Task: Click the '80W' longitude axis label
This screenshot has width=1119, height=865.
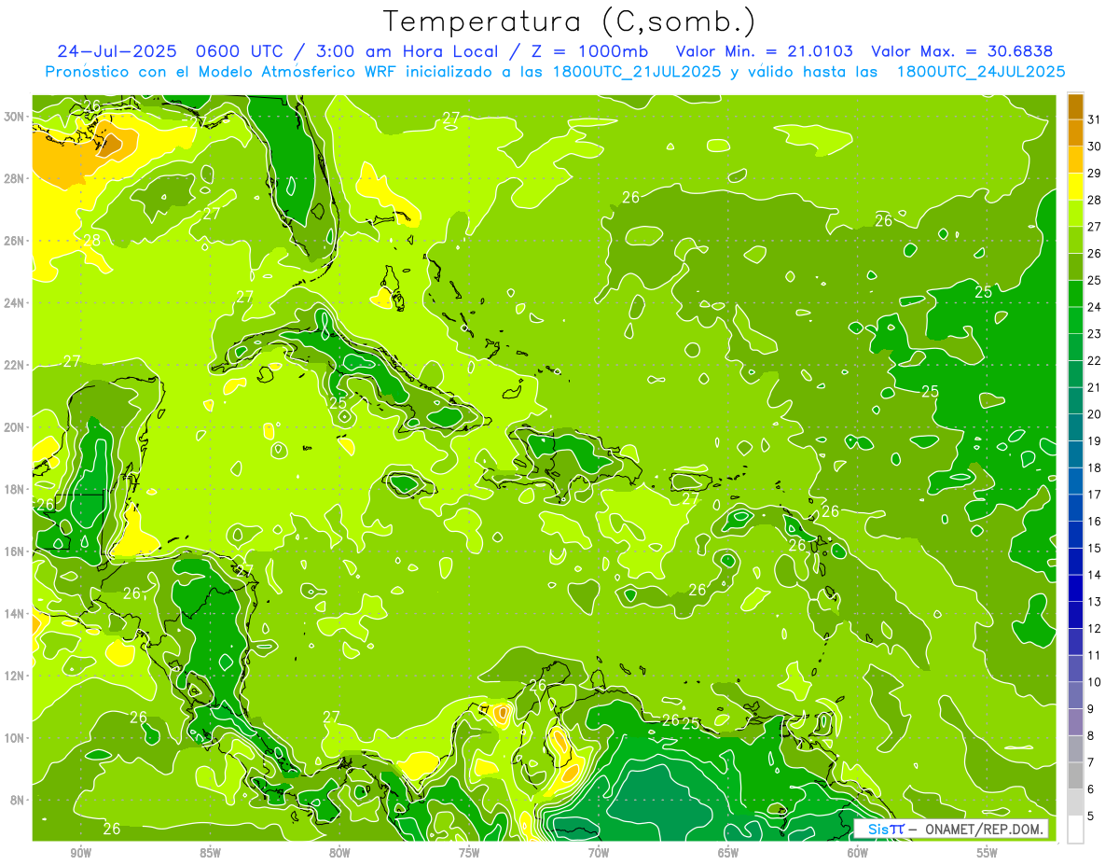Action: point(339,853)
